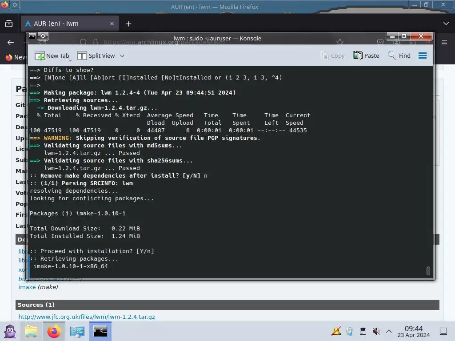Click the 'Total Download Size: 0.22 MiB' line
This screenshot has width=455, height=341.
click(x=85, y=229)
